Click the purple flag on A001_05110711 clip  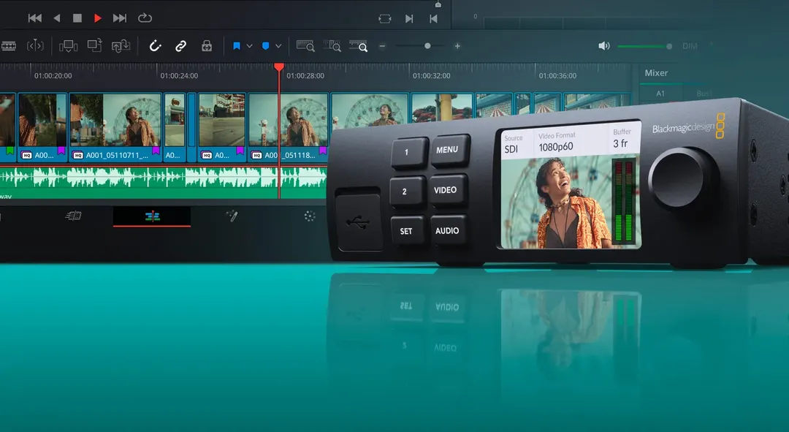(x=156, y=150)
